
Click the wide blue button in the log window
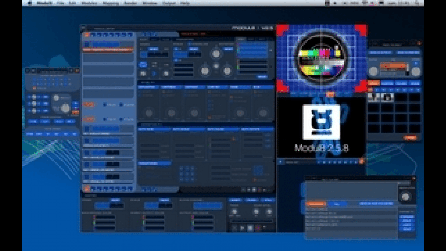pyautogui.click(x=376, y=204)
